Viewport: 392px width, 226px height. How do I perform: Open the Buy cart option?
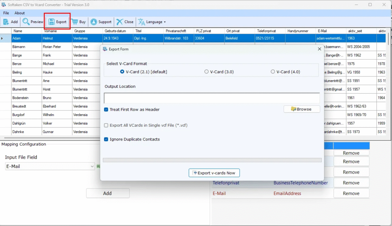[x=79, y=22]
